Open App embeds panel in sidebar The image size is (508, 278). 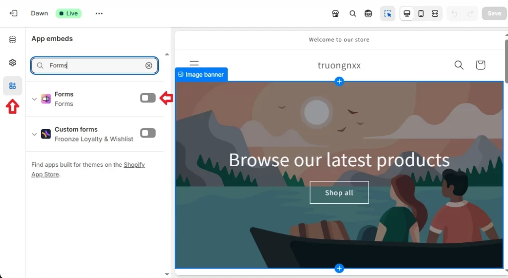pos(12,86)
